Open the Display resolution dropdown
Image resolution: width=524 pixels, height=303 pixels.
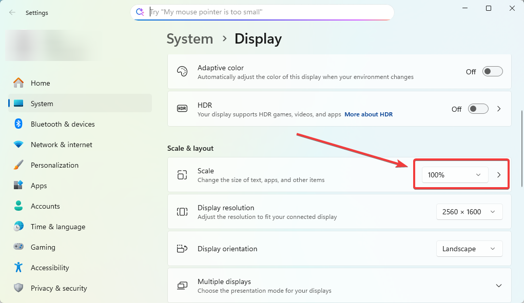click(x=469, y=212)
